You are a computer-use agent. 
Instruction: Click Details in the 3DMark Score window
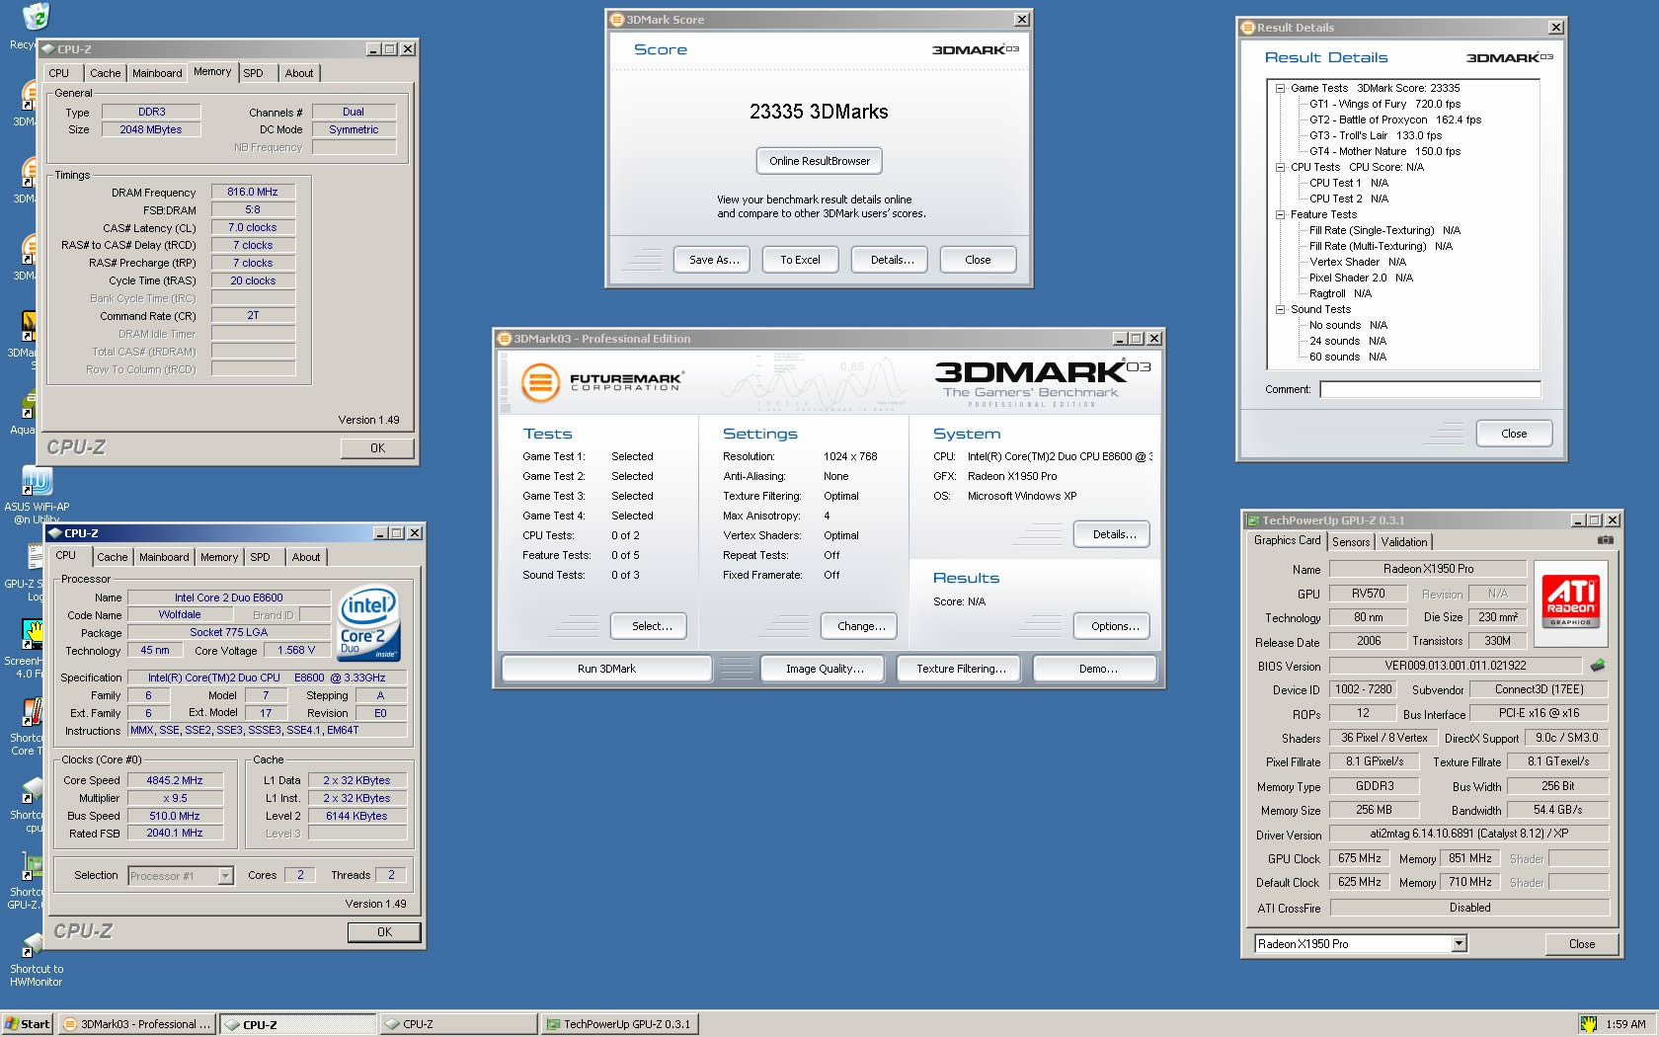[x=891, y=260]
